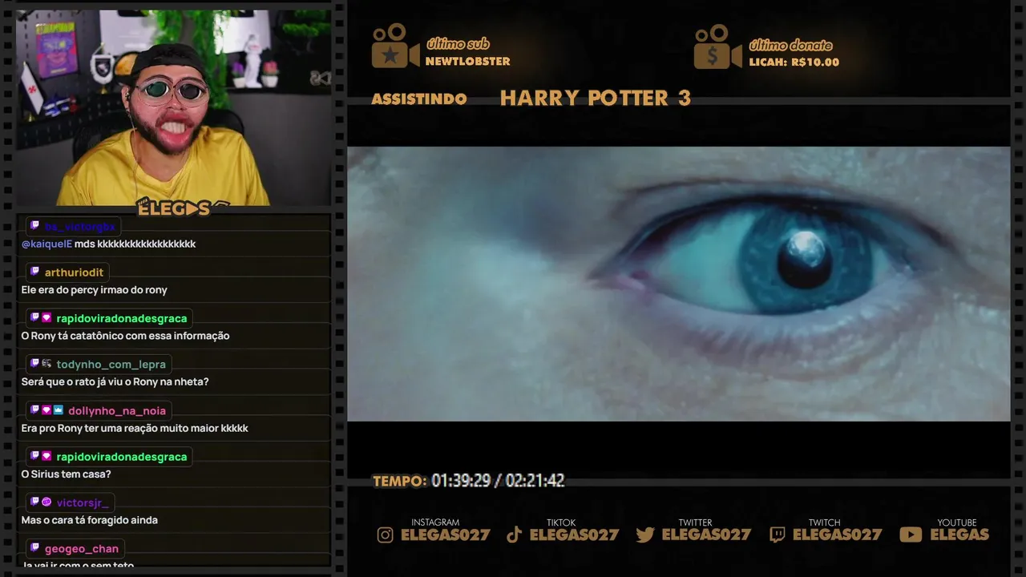Click Twitch badge next to bs_victorgbx
Viewport: 1026px width, 577px height.
coord(34,226)
